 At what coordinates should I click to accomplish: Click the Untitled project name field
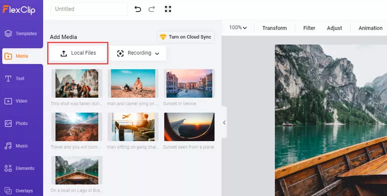click(x=89, y=9)
